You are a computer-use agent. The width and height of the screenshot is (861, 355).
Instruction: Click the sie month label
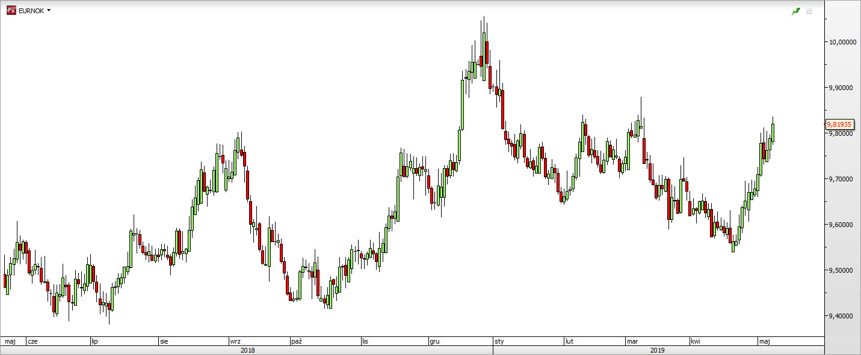[x=164, y=341]
